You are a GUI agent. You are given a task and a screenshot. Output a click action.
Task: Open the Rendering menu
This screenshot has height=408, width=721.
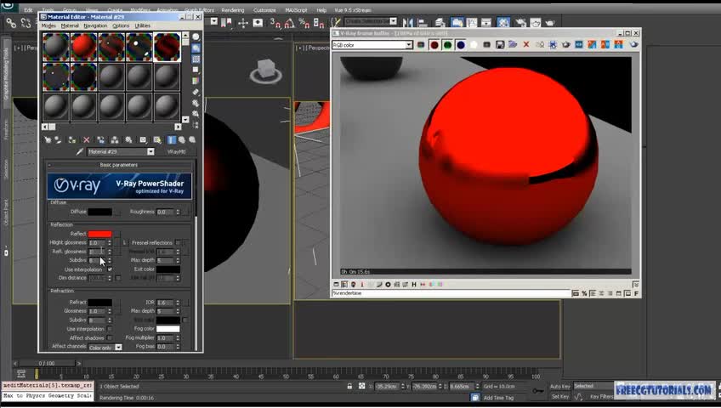coord(232,10)
